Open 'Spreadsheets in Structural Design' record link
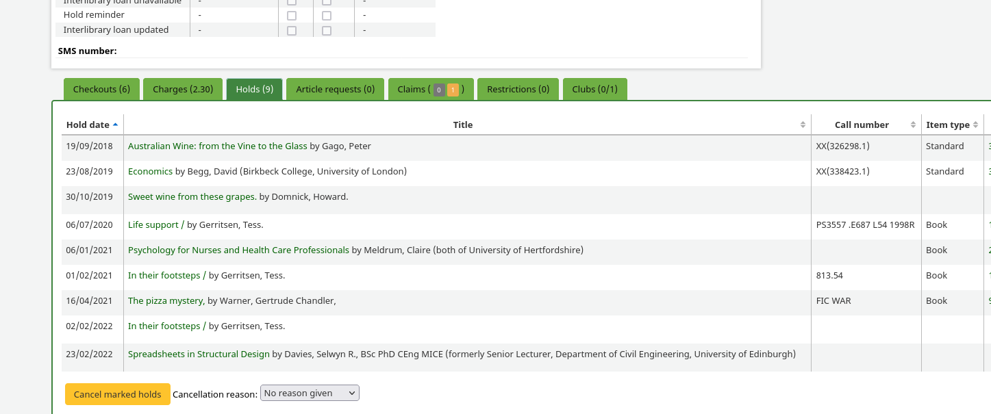Viewport: 991px width, 414px height. 199,354
